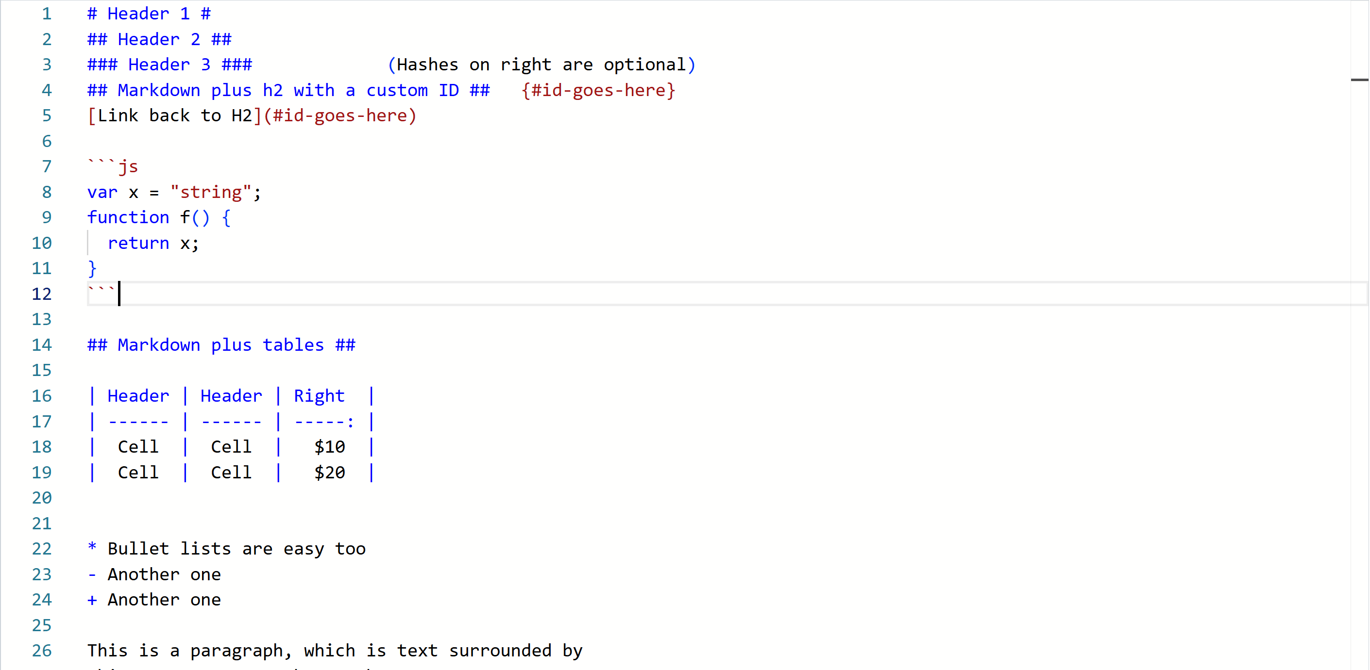This screenshot has width=1370, height=670.
Task: Click the '[Link back to H2]' link text
Action: click(x=174, y=116)
